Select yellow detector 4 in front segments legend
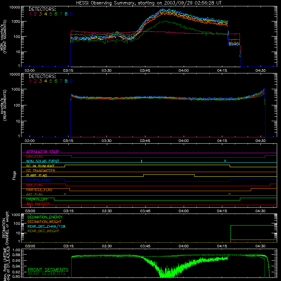281x281 pixels. click(x=46, y=14)
